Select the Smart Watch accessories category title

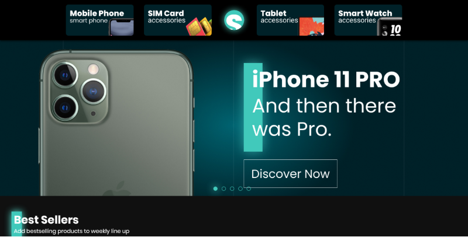365,17
